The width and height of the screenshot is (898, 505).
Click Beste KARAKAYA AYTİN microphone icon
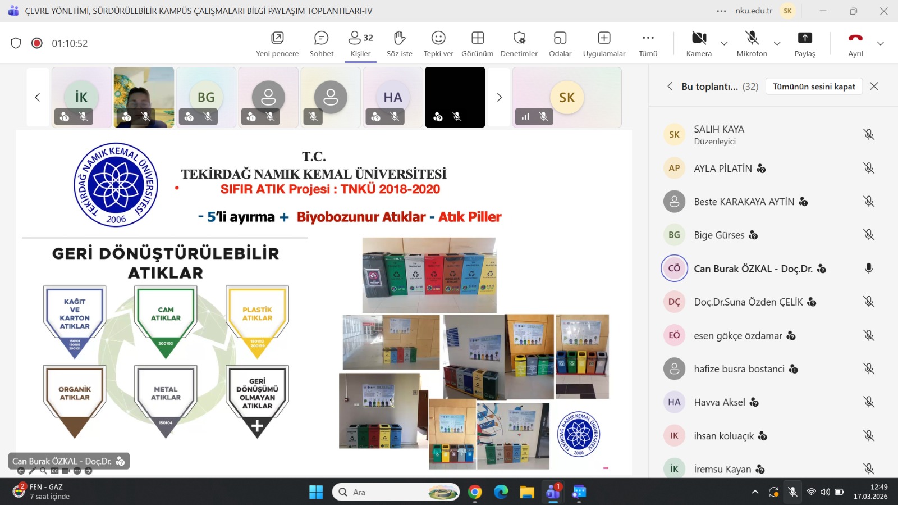[x=869, y=201]
